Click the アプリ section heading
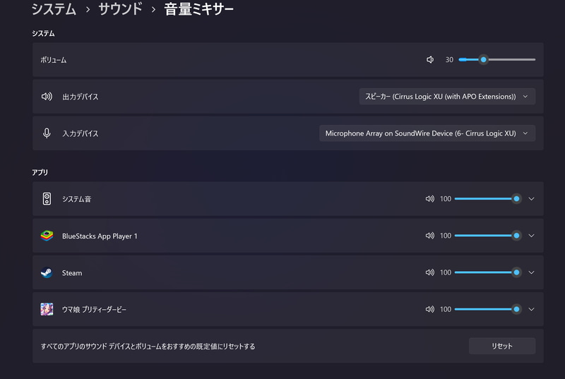Image resolution: width=565 pixels, height=379 pixels. (x=40, y=172)
